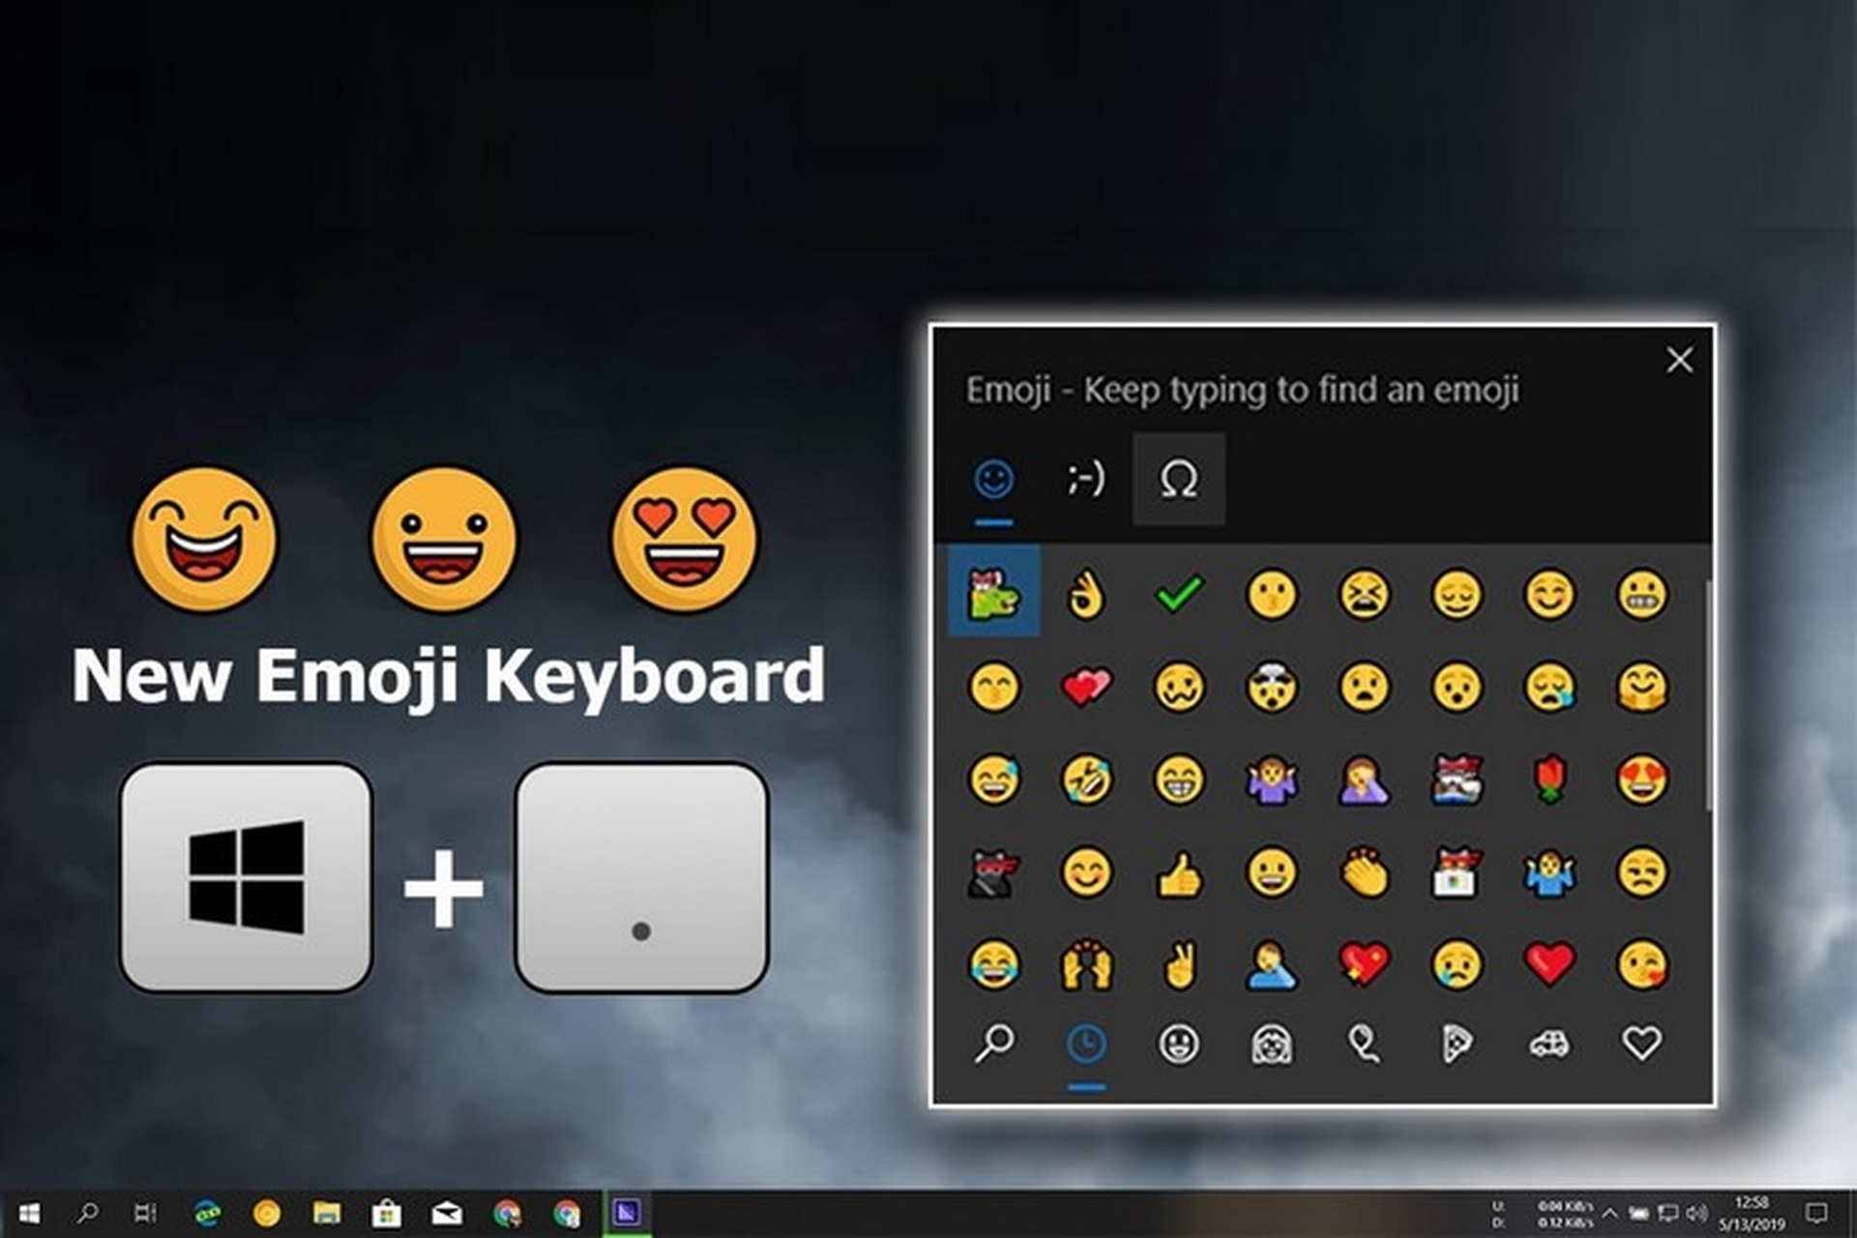Switch to the Emoji smiley tab
1857x1238 pixels.
coord(993,479)
